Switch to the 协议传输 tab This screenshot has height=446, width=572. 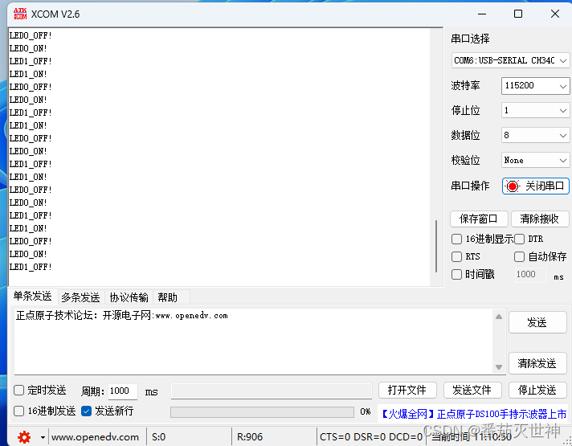point(129,297)
